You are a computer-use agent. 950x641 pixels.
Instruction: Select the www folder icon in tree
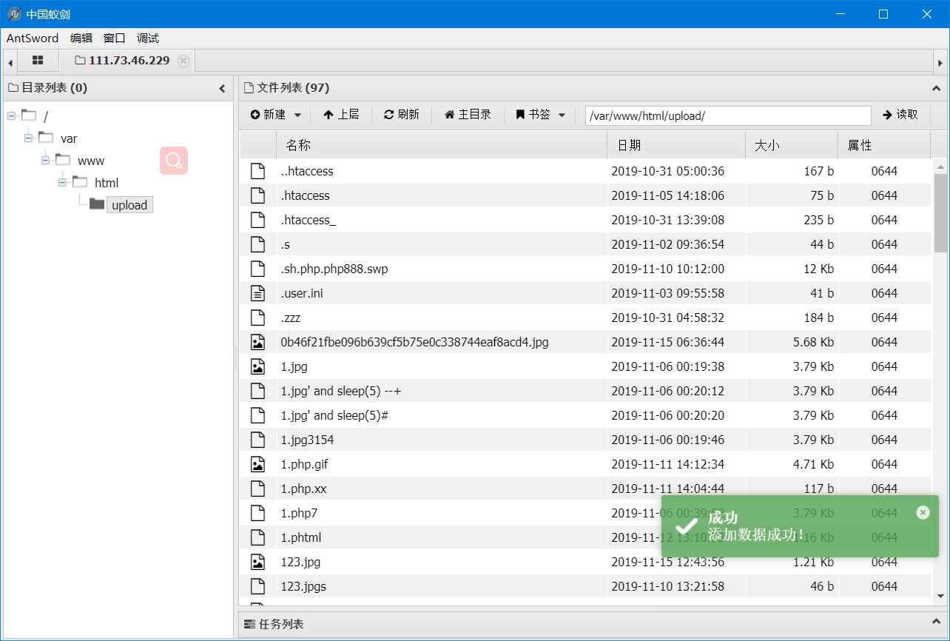pos(62,159)
